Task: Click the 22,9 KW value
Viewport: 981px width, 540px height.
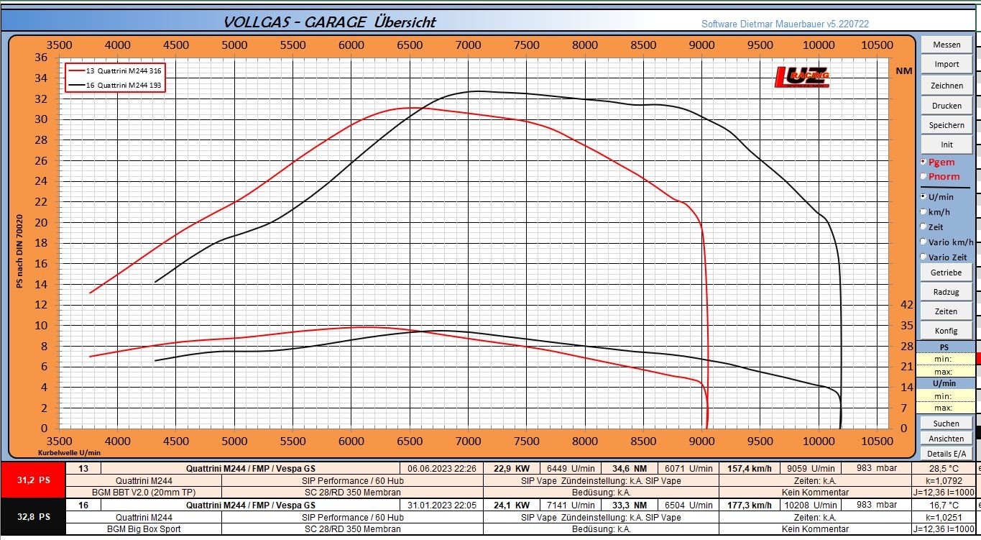Action: click(510, 469)
